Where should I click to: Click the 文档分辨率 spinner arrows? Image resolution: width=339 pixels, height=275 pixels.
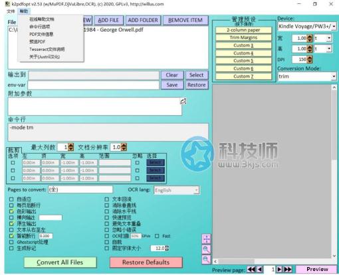(x=124, y=147)
